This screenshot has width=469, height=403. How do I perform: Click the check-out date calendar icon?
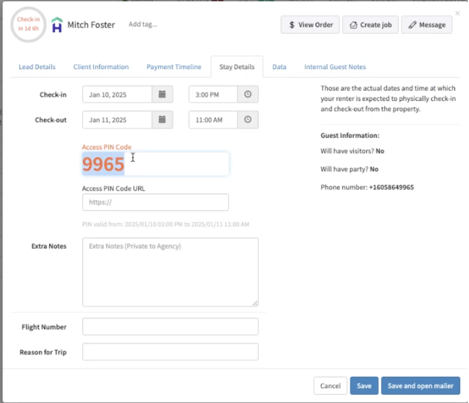[162, 120]
